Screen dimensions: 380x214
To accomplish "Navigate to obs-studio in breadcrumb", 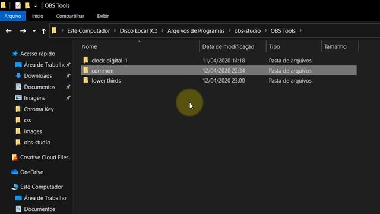I will (x=248, y=30).
